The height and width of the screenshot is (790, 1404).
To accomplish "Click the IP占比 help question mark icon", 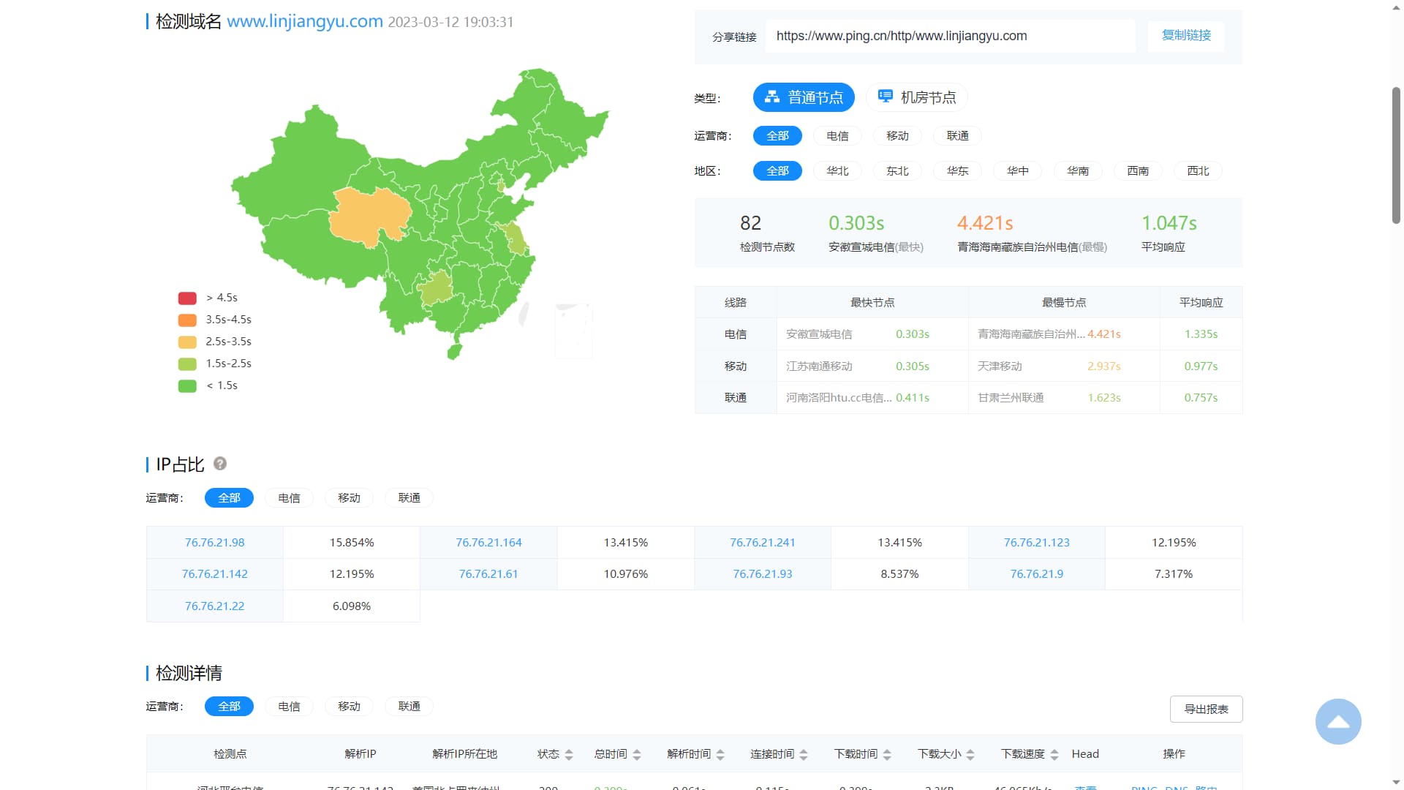I will click(219, 464).
